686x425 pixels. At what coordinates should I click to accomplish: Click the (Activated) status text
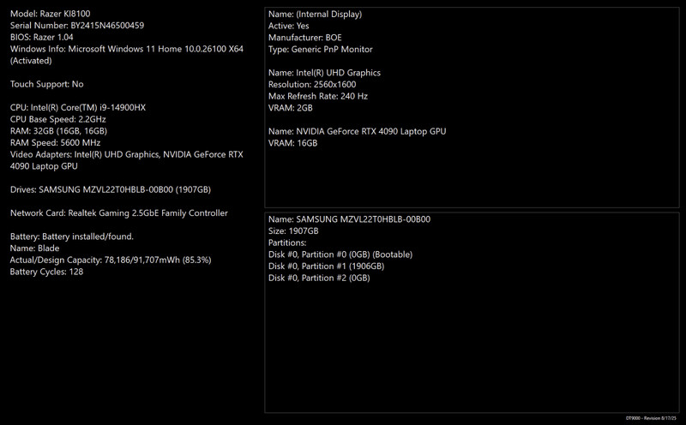tap(31, 61)
